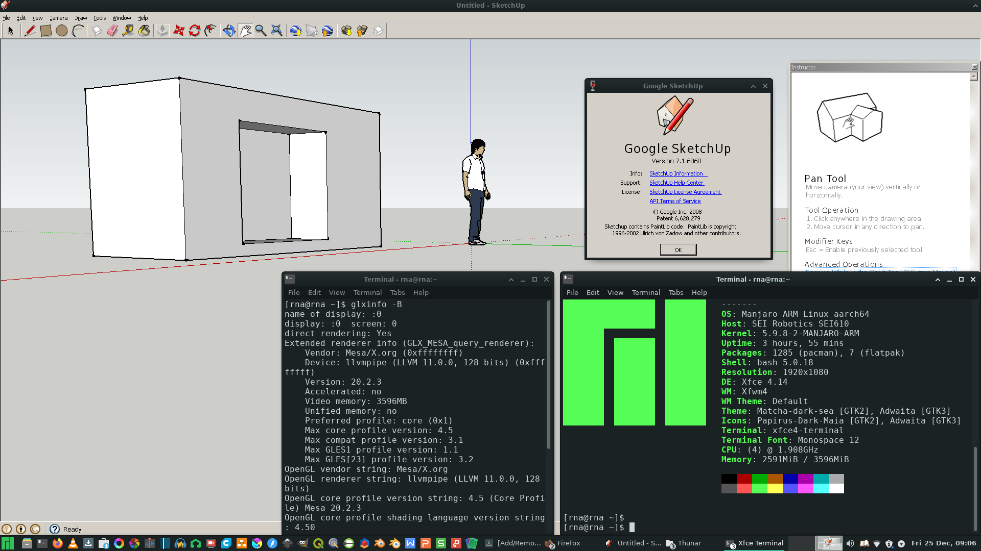Click the workspace switcher in the panel
The image size is (981, 551).
click(x=815, y=543)
